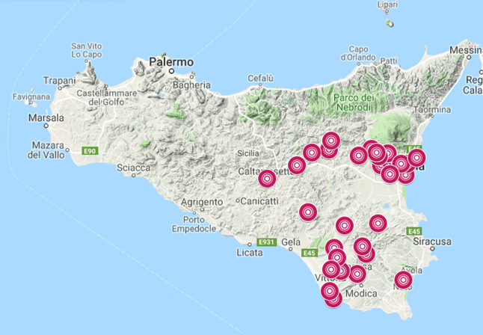The image size is (483, 335).
Task: Select the Agrigento town label
Action: (202, 202)
